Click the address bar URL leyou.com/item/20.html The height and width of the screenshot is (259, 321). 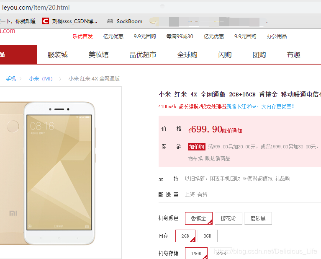point(36,8)
